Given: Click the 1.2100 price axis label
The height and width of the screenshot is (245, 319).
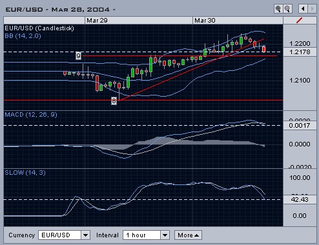Looking at the screenshot, I should 300,81.
